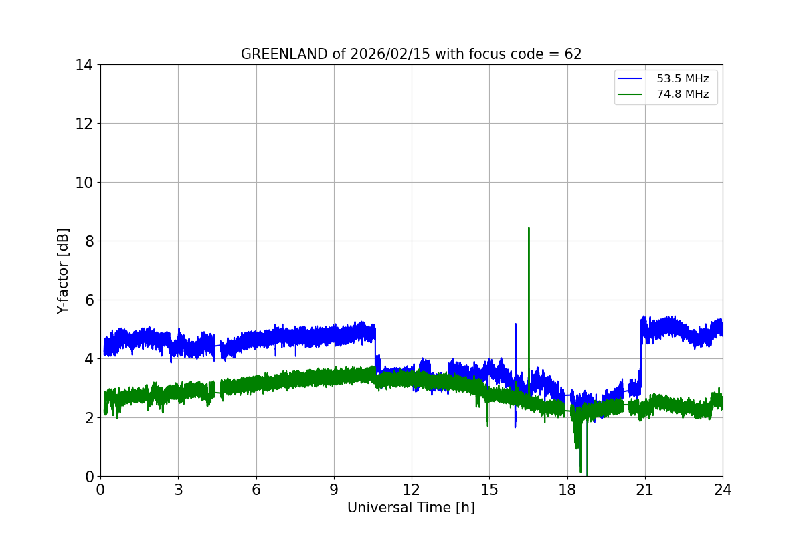Click the Universal Time [h] axis label
This screenshot has width=803, height=535.
411,508
